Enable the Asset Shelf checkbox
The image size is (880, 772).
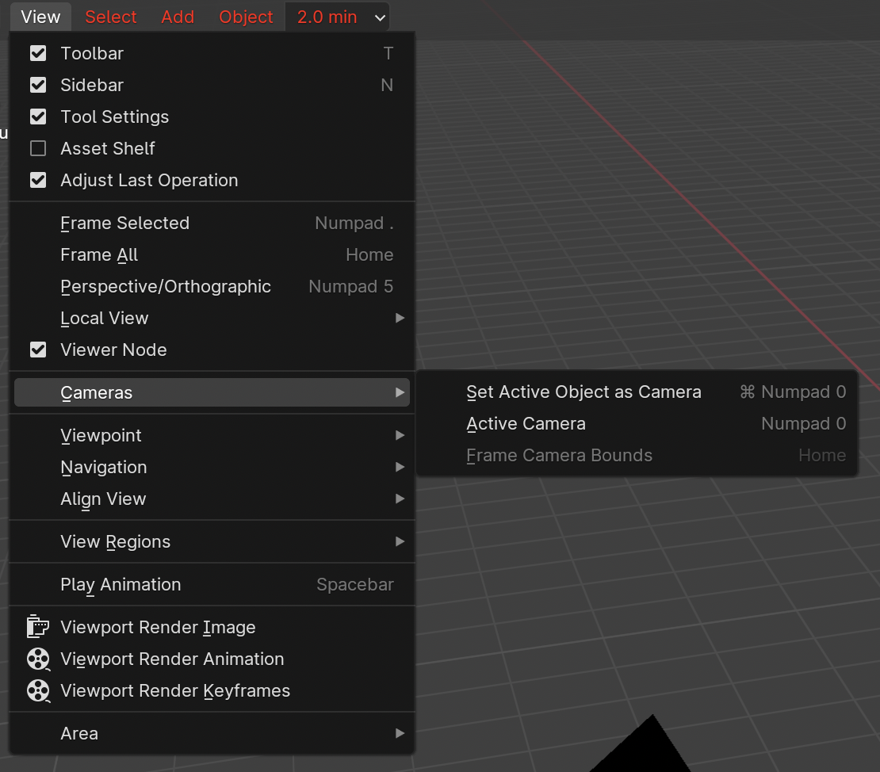coord(38,148)
